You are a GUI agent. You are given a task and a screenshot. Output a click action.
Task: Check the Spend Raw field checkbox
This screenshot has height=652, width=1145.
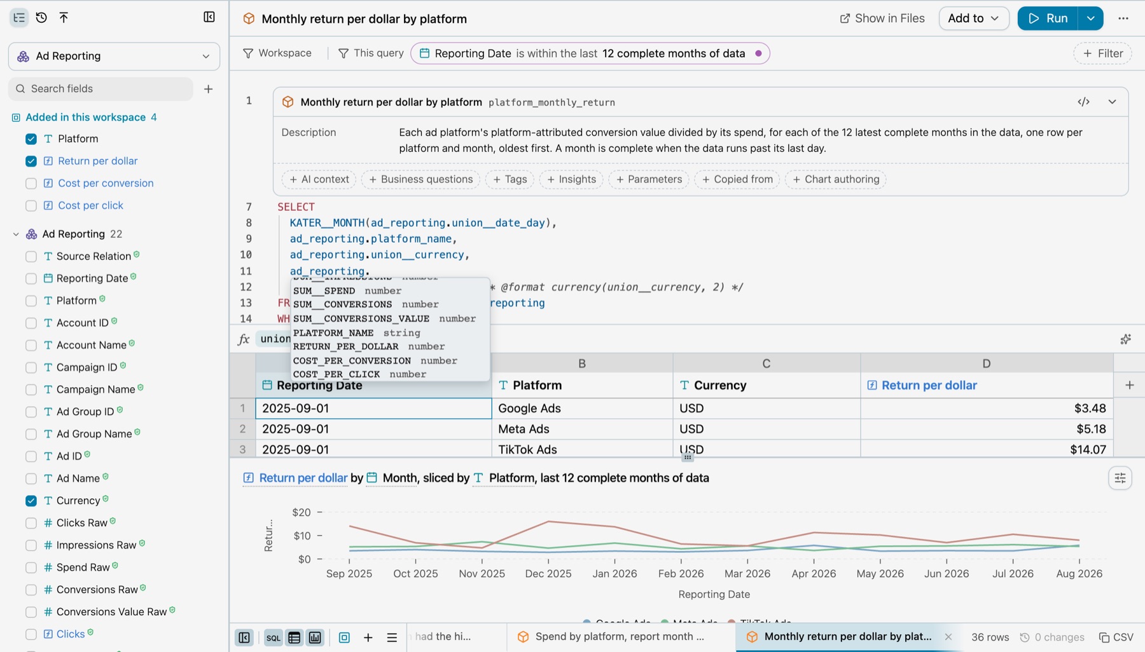pos(31,567)
